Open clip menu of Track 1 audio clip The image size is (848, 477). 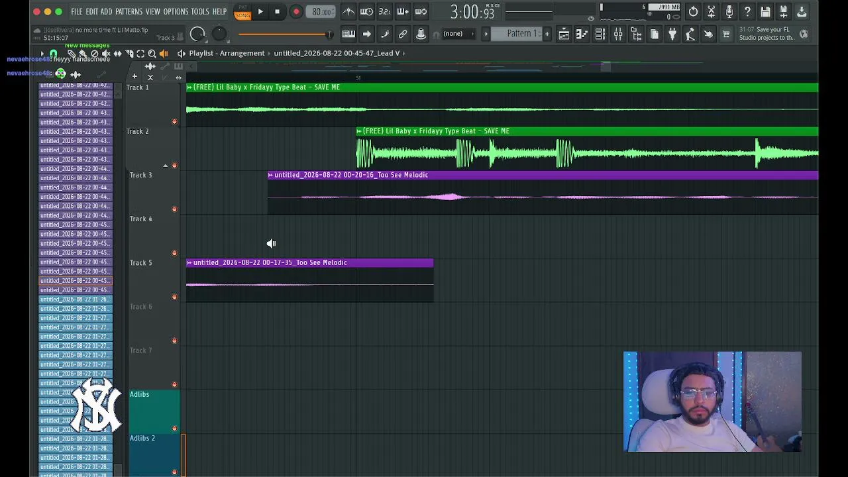[x=189, y=87]
